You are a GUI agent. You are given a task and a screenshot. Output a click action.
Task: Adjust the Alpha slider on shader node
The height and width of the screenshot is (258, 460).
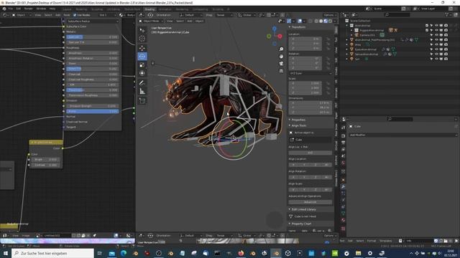click(x=93, y=112)
